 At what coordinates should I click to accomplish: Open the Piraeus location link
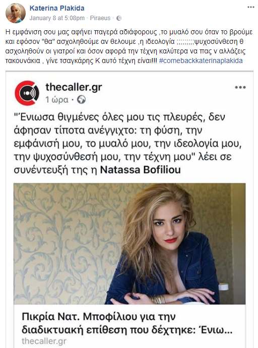tap(100, 18)
